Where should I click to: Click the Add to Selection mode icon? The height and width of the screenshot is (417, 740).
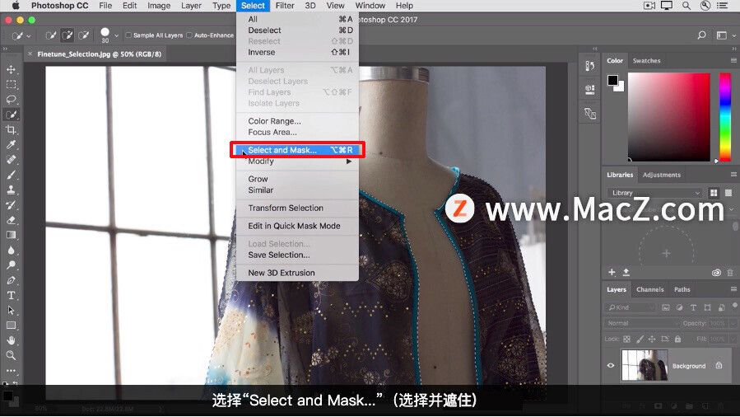click(67, 35)
